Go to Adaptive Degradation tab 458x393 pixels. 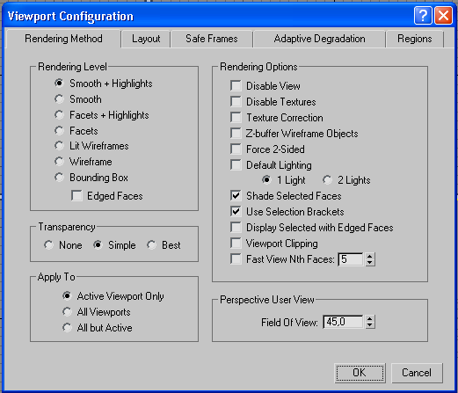(319, 39)
